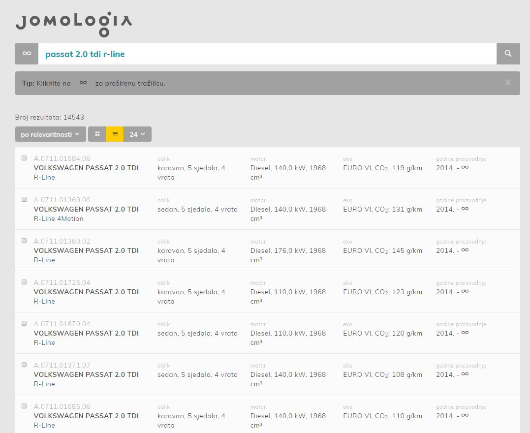Click 'EURO VI, CO2: 110 g/km' eco value
Screen dimensions: 530x433
tap(383, 416)
